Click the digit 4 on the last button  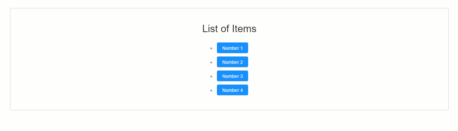click(x=241, y=90)
